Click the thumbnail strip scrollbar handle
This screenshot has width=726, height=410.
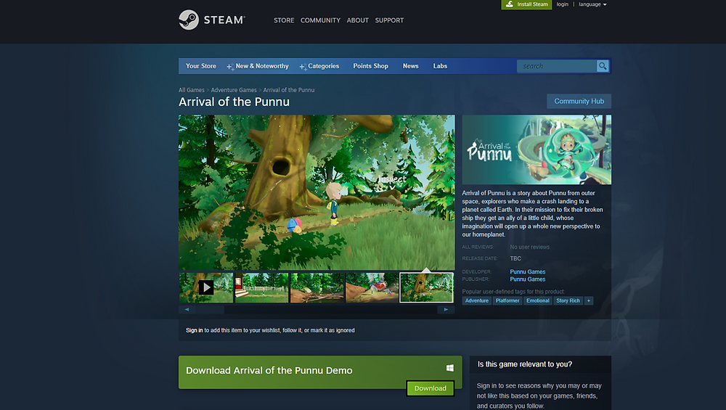[x=211, y=310]
